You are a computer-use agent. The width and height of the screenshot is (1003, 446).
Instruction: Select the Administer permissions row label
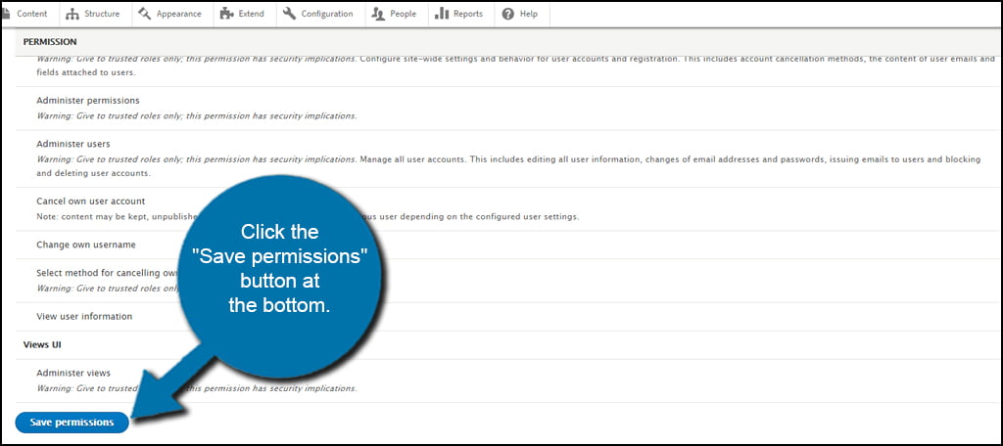tap(87, 101)
